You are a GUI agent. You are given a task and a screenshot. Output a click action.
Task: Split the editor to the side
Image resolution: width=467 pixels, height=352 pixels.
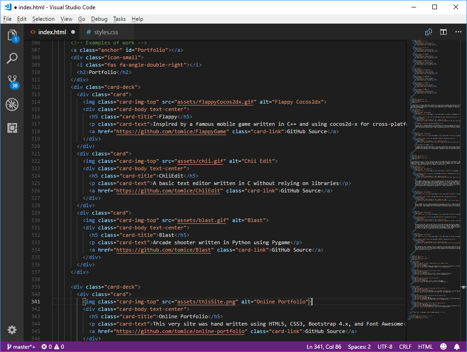[x=443, y=32]
